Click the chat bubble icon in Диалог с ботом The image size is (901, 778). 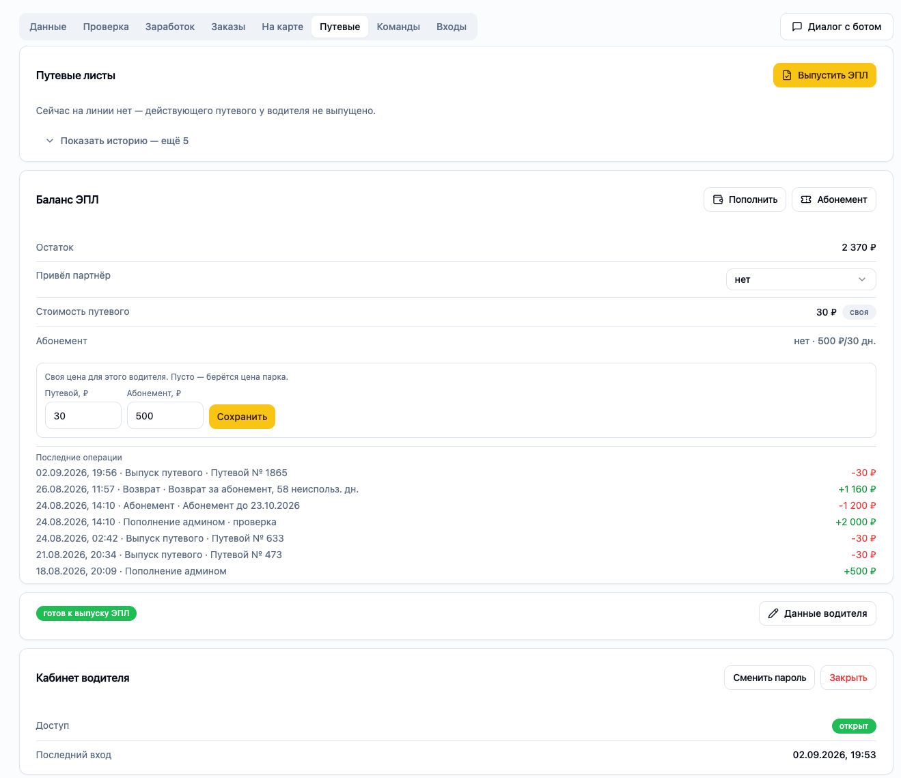point(796,27)
